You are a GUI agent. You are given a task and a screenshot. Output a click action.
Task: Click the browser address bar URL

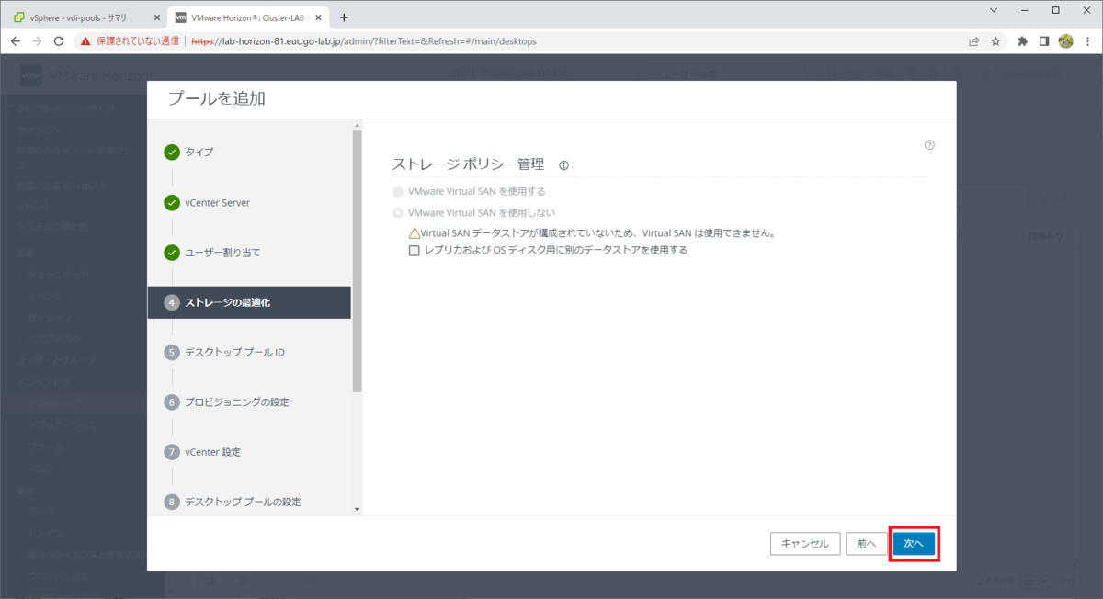(363, 41)
